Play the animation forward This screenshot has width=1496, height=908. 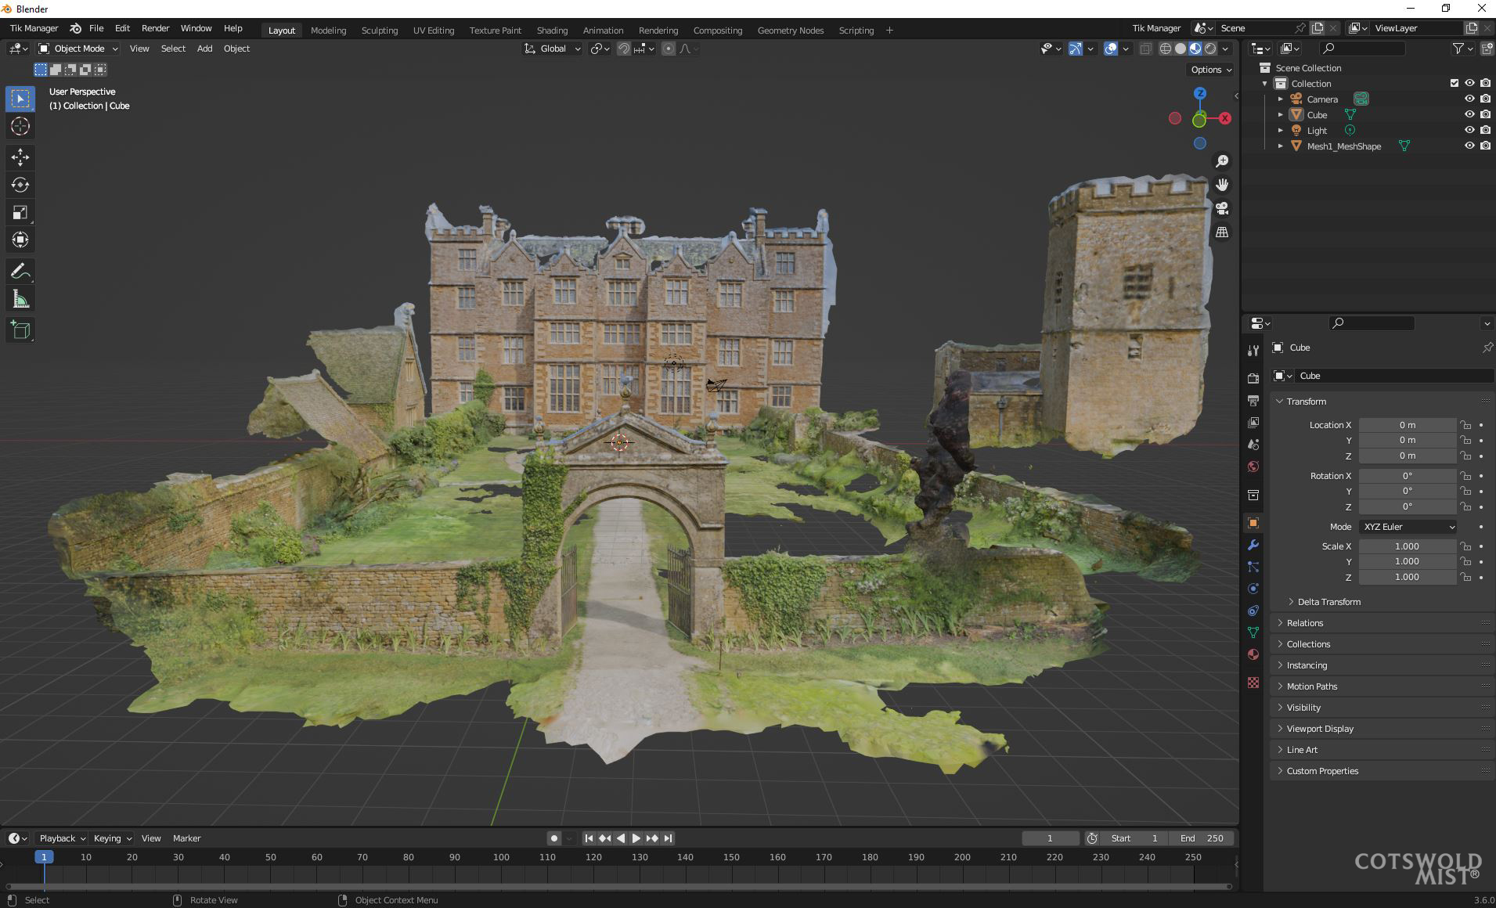[x=636, y=838]
